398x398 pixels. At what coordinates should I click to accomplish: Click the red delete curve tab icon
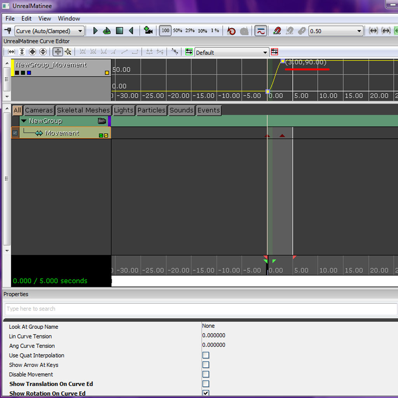(x=274, y=52)
